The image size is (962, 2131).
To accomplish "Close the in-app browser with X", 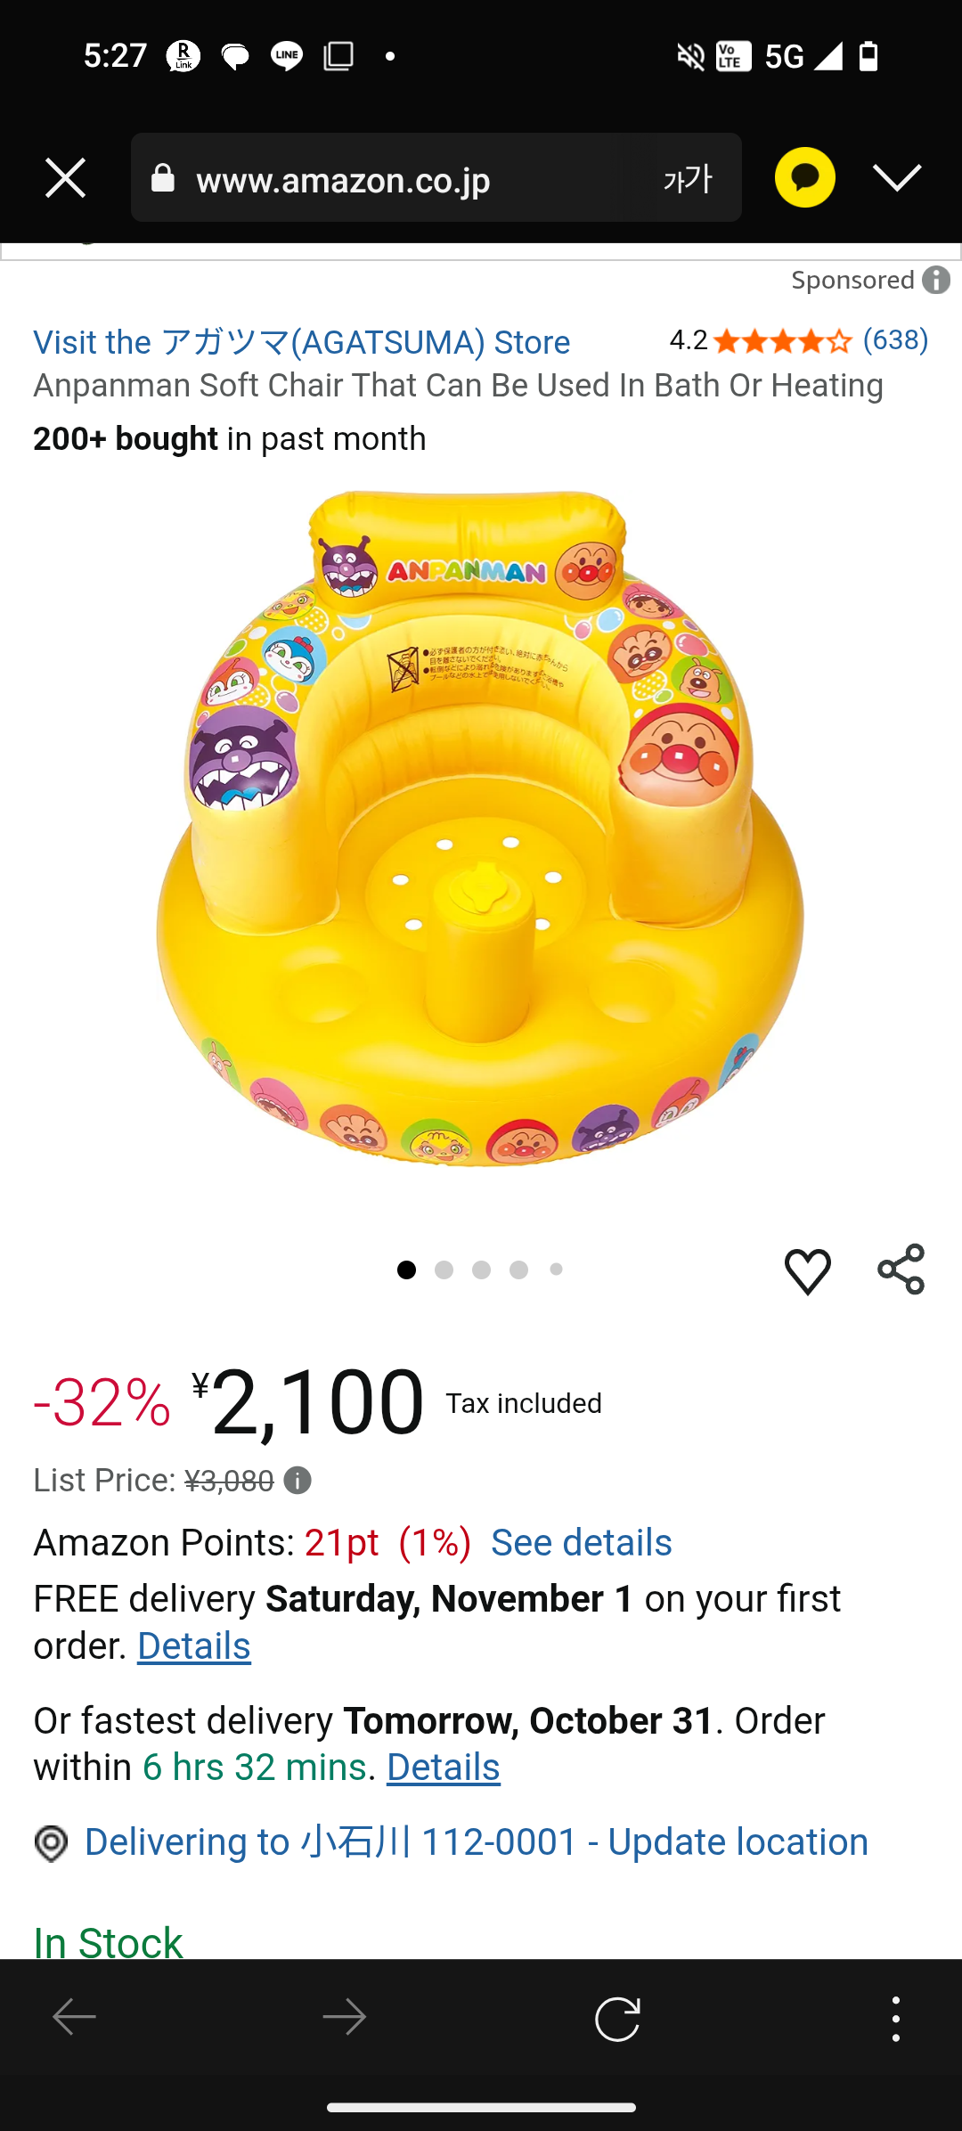I will 65,178.
